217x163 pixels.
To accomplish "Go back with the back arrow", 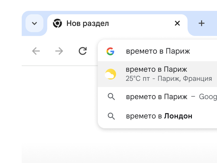I will click(x=36, y=51).
